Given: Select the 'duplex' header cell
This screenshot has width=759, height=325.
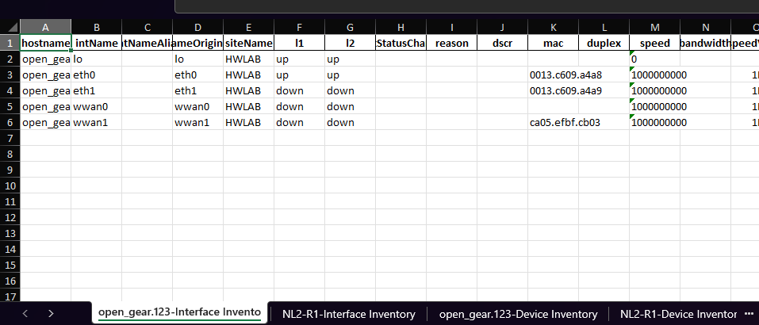Looking at the screenshot, I should pos(604,43).
